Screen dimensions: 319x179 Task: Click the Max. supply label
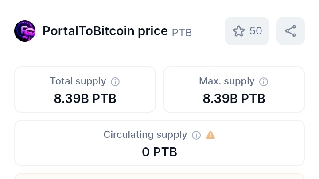227,81
